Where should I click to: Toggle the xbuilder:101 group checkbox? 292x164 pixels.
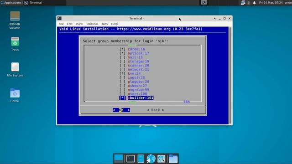pyautogui.click(x=122, y=98)
